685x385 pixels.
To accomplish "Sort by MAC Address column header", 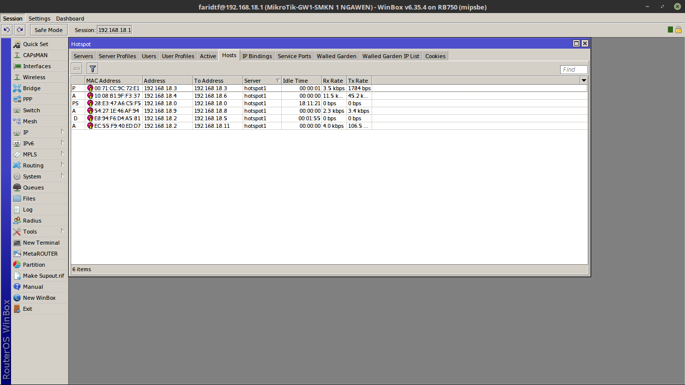I will [114, 80].
